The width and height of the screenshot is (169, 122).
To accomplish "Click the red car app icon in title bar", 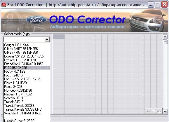I will point(4,5).
